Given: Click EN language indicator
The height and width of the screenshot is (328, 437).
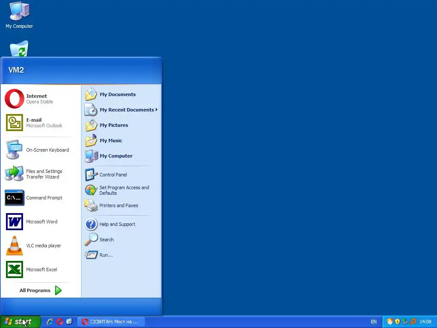Looking at the screenshot, I should pos(374,322).
